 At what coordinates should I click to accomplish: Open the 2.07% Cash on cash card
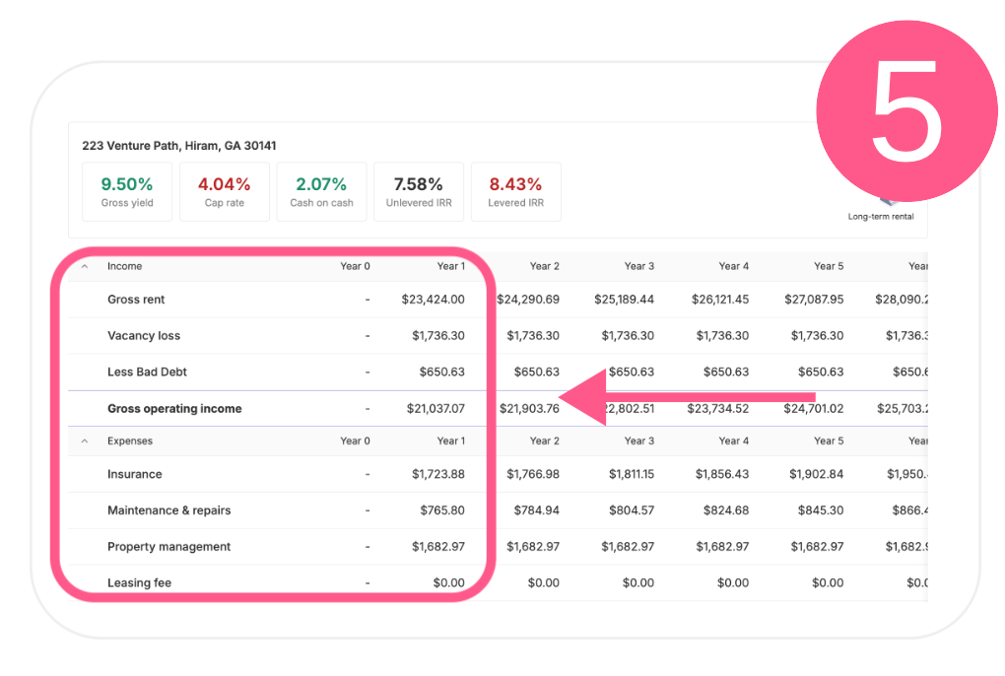tap(322, 191)
